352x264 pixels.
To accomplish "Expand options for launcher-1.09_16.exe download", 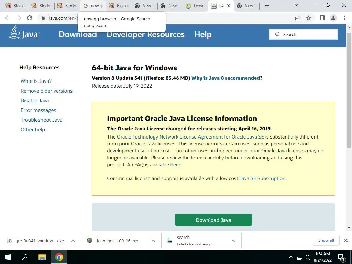I will [153, 241].
